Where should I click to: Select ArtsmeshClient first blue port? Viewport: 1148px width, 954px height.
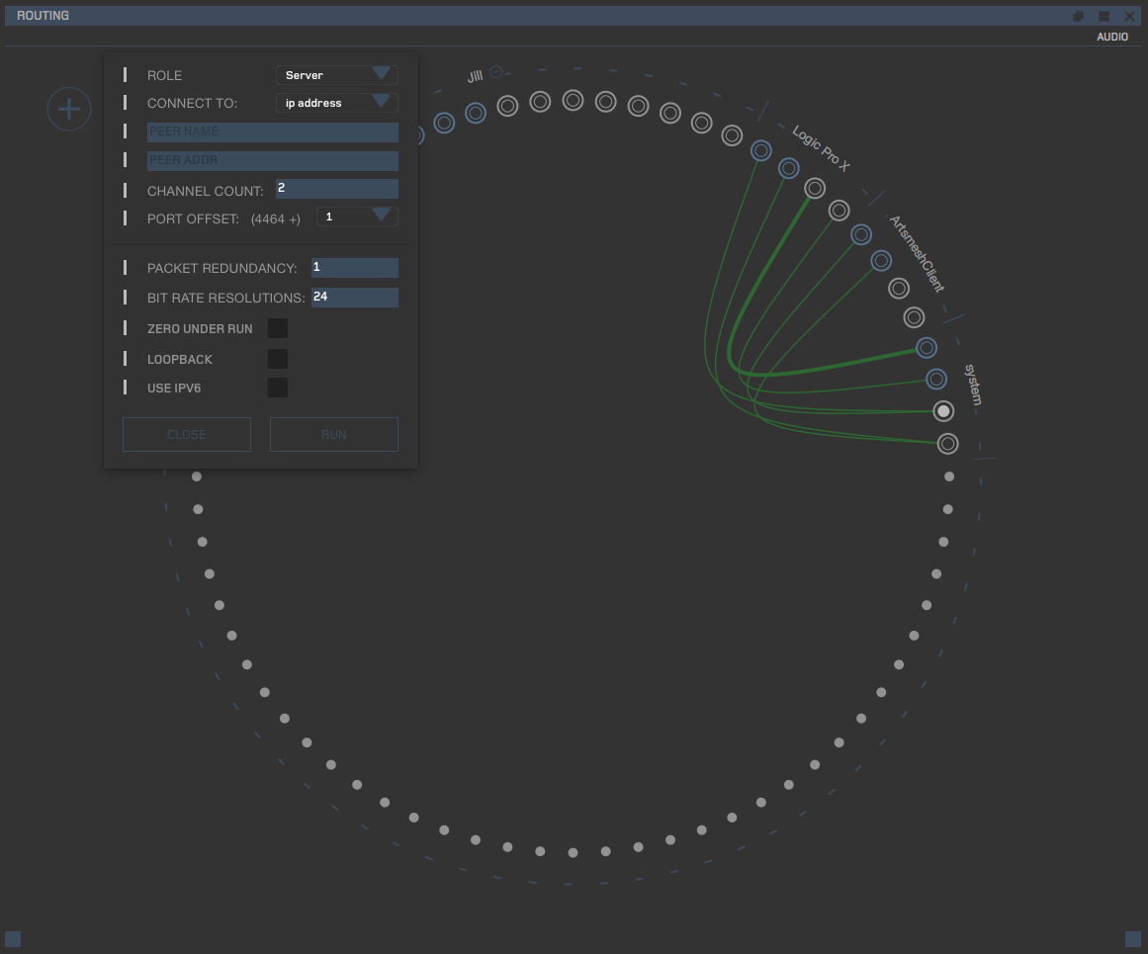[861, 235]
